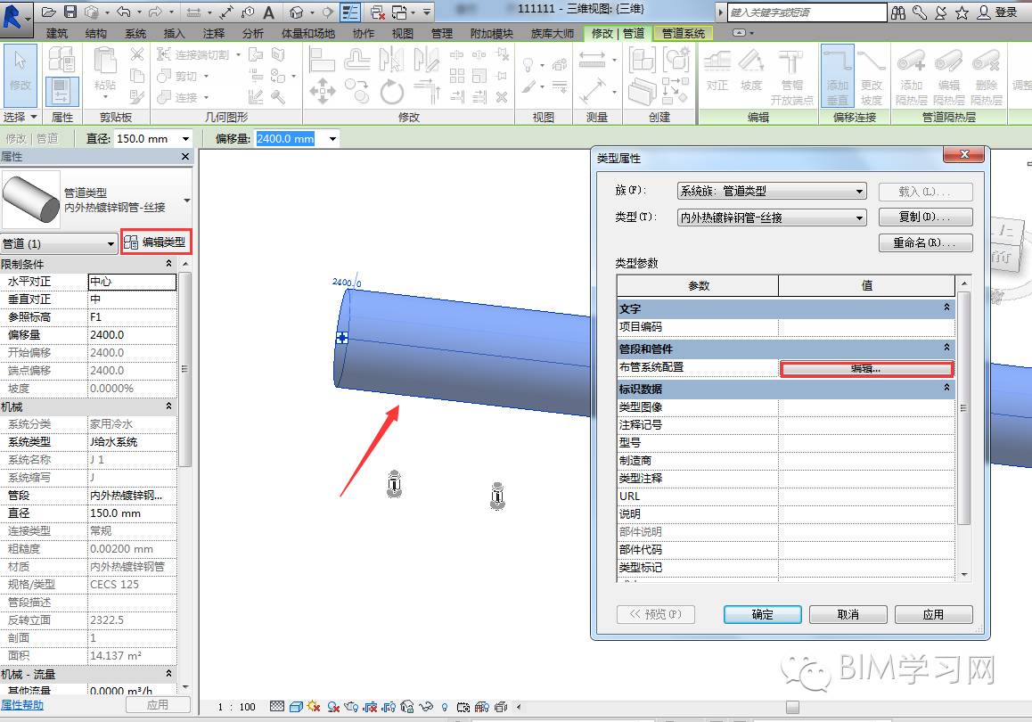
Task: Switch to the 管道系统 contextual tab
Action: click(684, 33)
